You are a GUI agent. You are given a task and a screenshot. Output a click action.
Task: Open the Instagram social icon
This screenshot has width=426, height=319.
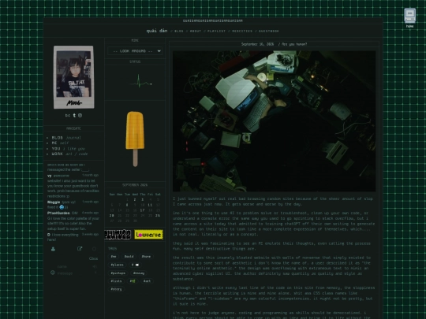pos(80,115)
